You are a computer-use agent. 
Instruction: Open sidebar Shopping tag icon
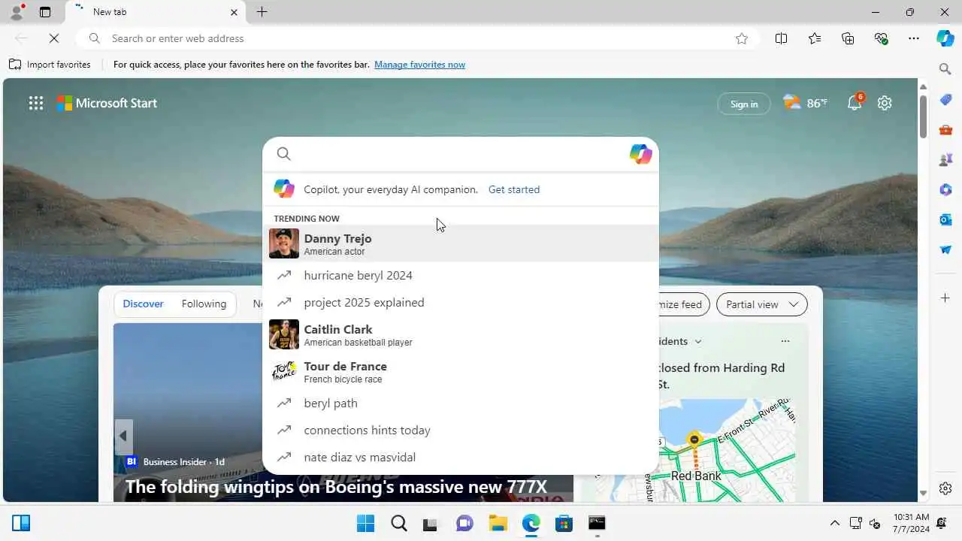coord(945,99)
